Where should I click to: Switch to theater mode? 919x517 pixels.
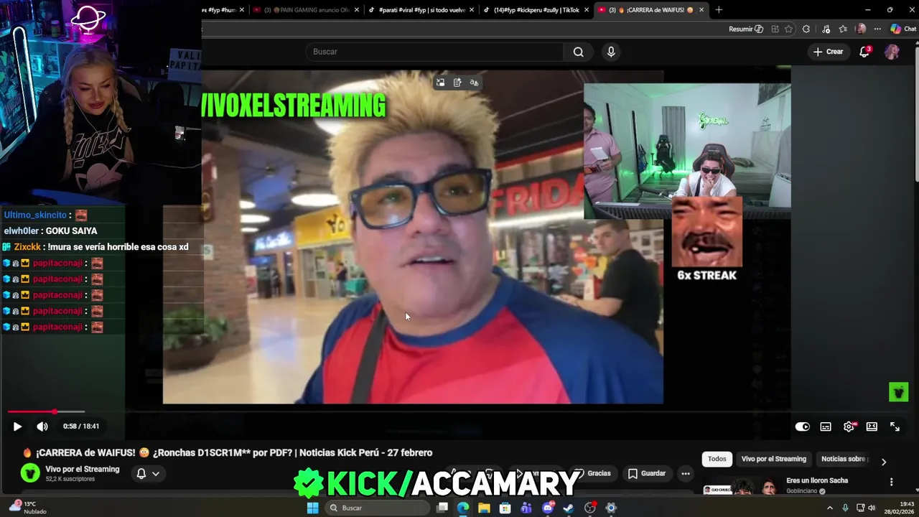point(872,427)
